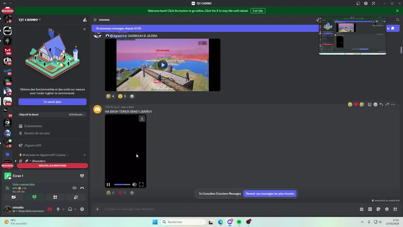
Task: Open the search magnifier in channel header
Action: coord(398,20)
